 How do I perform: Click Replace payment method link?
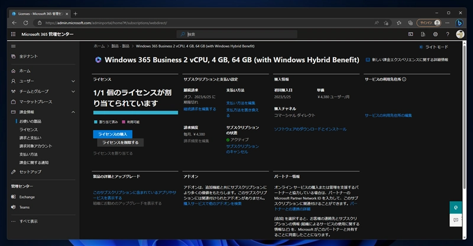[242, 112]
